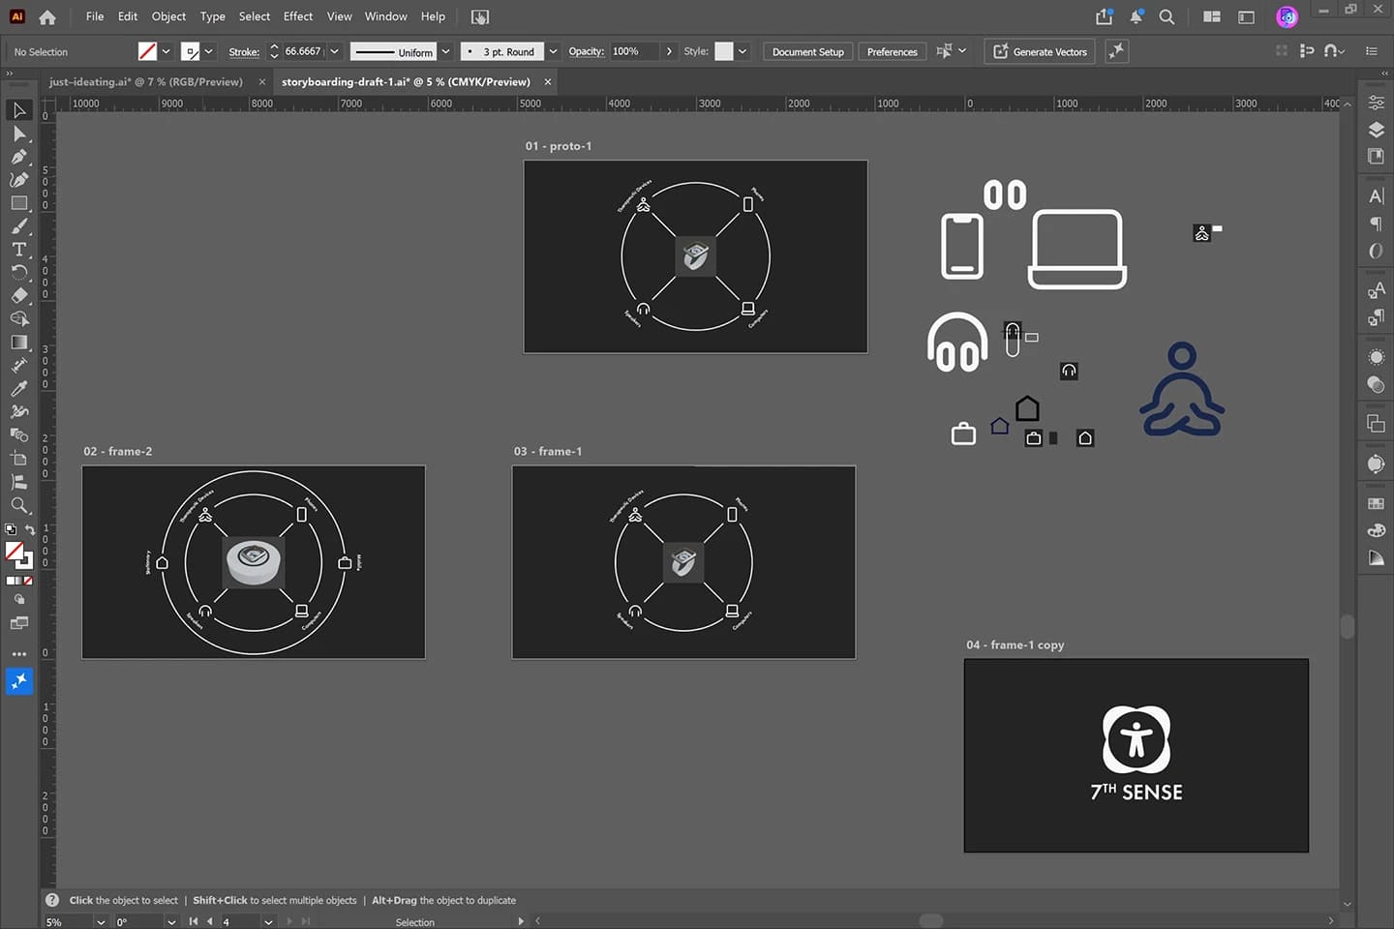Select the Eraser tool

coord(19,296)
